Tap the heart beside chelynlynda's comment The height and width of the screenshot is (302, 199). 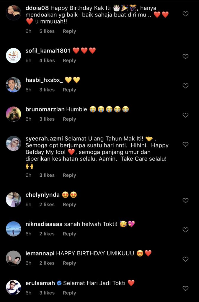pyautogui.click(x=185, y=201)
